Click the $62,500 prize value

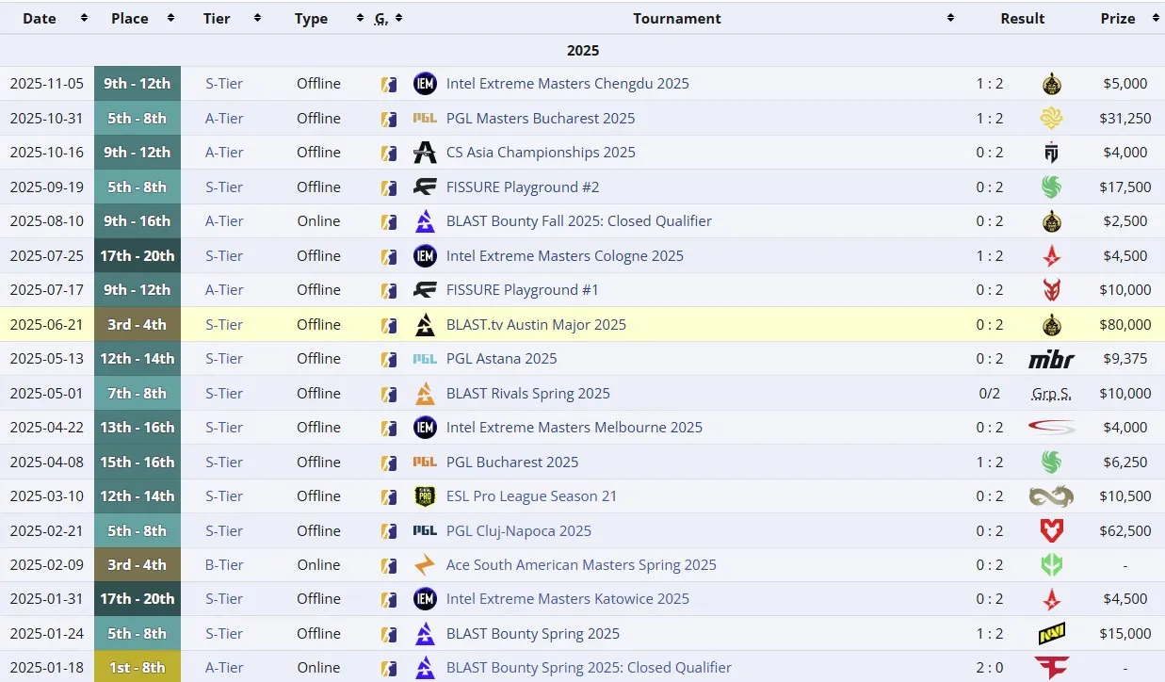pos(1125,531)
